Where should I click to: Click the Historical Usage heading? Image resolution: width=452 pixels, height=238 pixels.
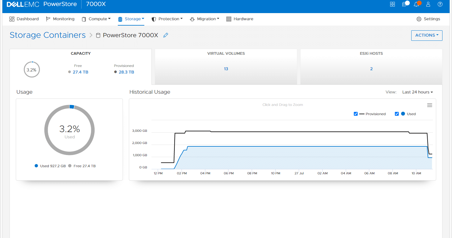click(150, 92)
